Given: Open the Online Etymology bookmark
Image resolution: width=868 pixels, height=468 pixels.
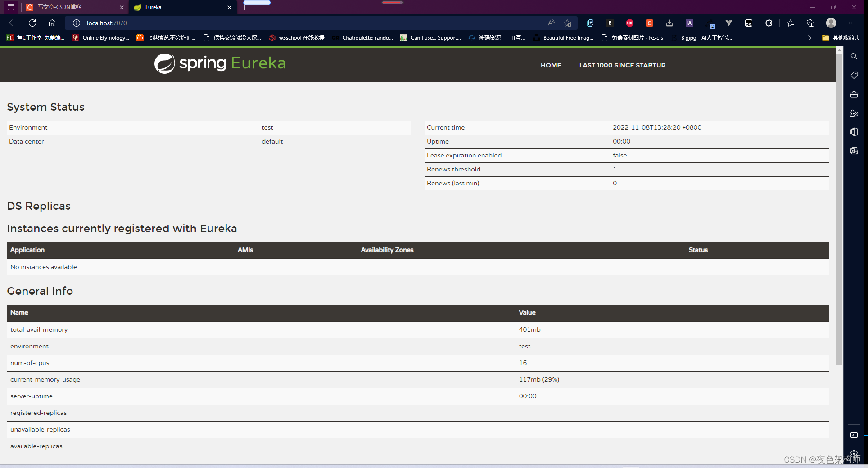Looking at the screenshot, I should (x=101, y=38).
